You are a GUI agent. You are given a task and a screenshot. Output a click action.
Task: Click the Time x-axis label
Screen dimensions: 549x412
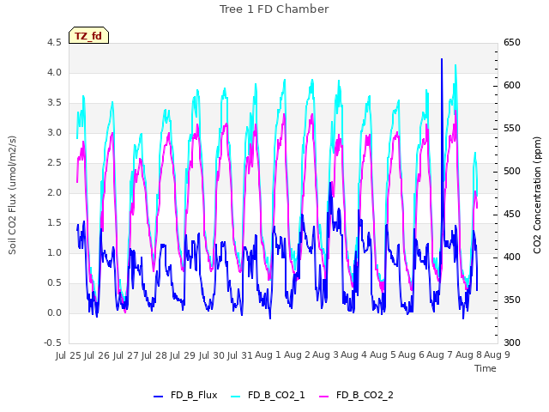coord(486,368)
